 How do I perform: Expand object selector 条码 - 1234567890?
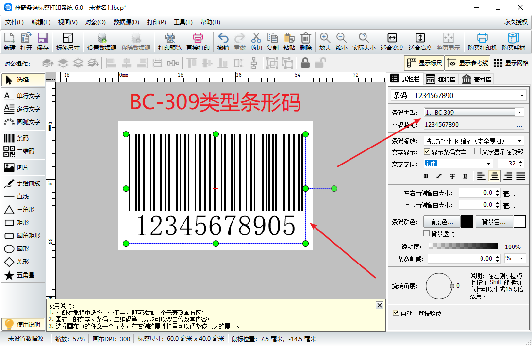point(522,95)
